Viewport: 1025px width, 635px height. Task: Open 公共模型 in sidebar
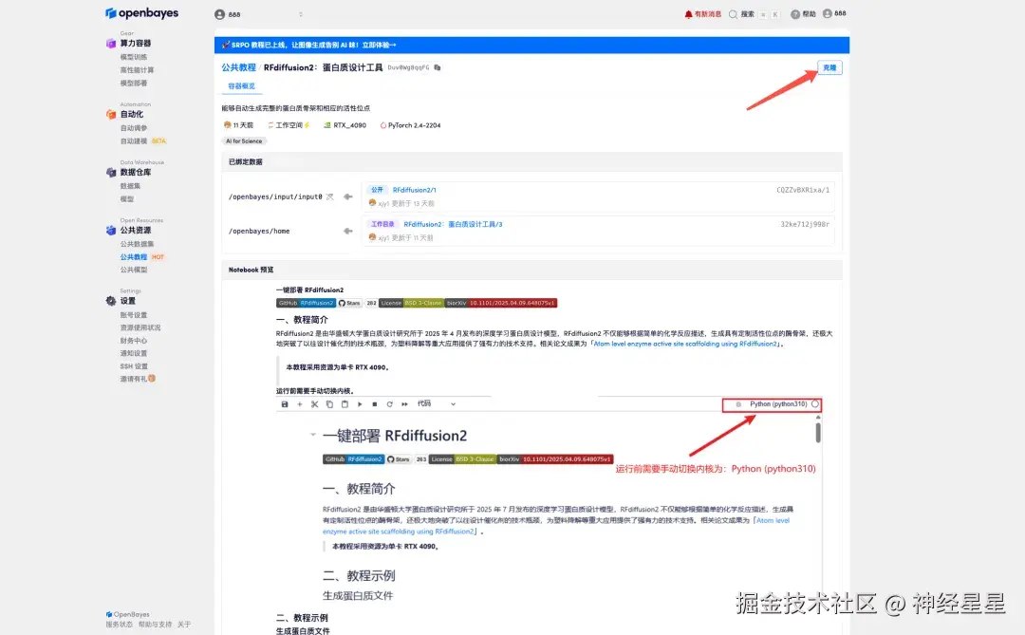tap(134, 270)
